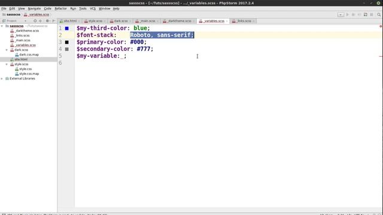Switch to the dark.scss editor tab

click(121, 21)
